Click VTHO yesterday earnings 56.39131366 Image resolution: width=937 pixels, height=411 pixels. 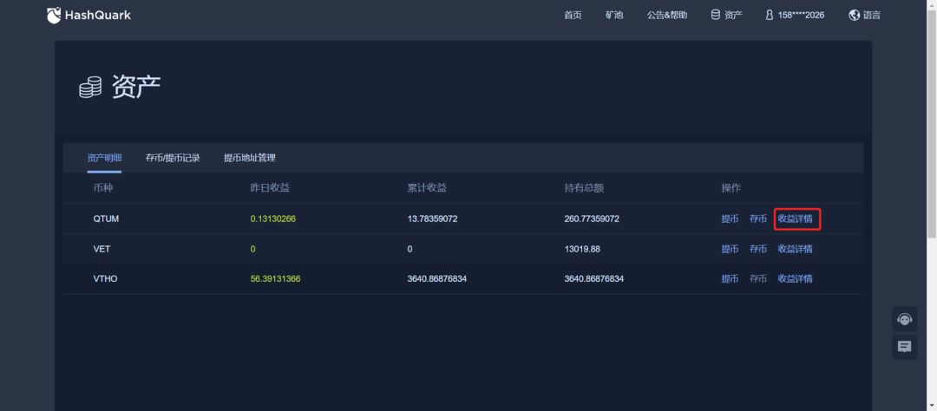tap(276, 279)
